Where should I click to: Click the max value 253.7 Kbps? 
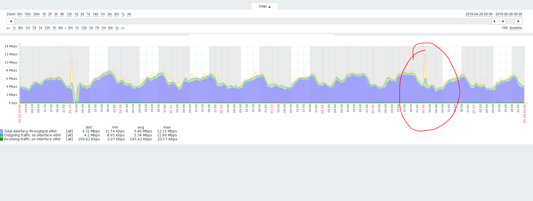click(167, 139)
